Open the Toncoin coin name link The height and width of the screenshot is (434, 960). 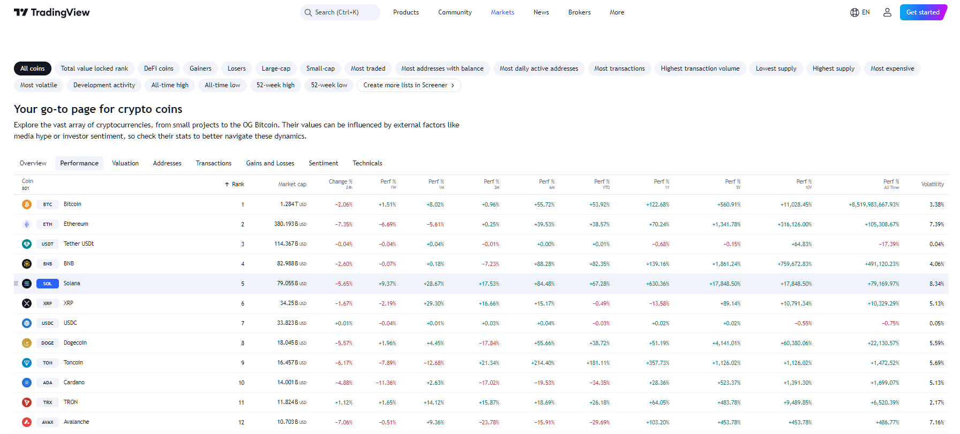[73, 363]
